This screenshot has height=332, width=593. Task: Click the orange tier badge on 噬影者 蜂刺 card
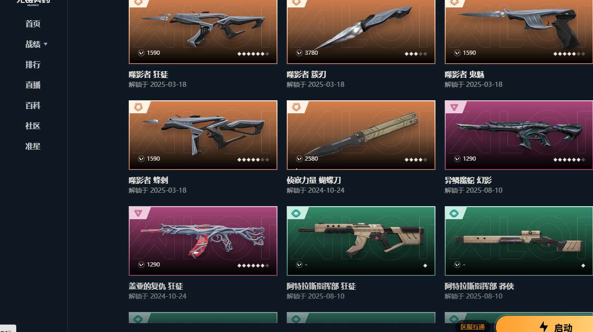(x=138, y=107)
